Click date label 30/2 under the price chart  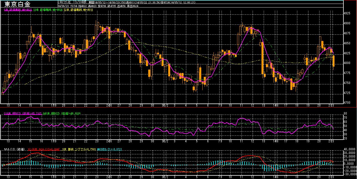165,106
